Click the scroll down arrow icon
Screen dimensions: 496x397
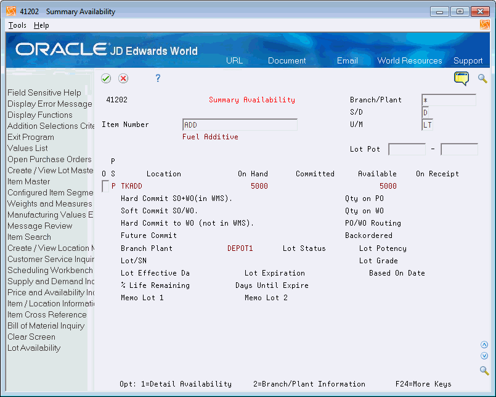[484, 356]
